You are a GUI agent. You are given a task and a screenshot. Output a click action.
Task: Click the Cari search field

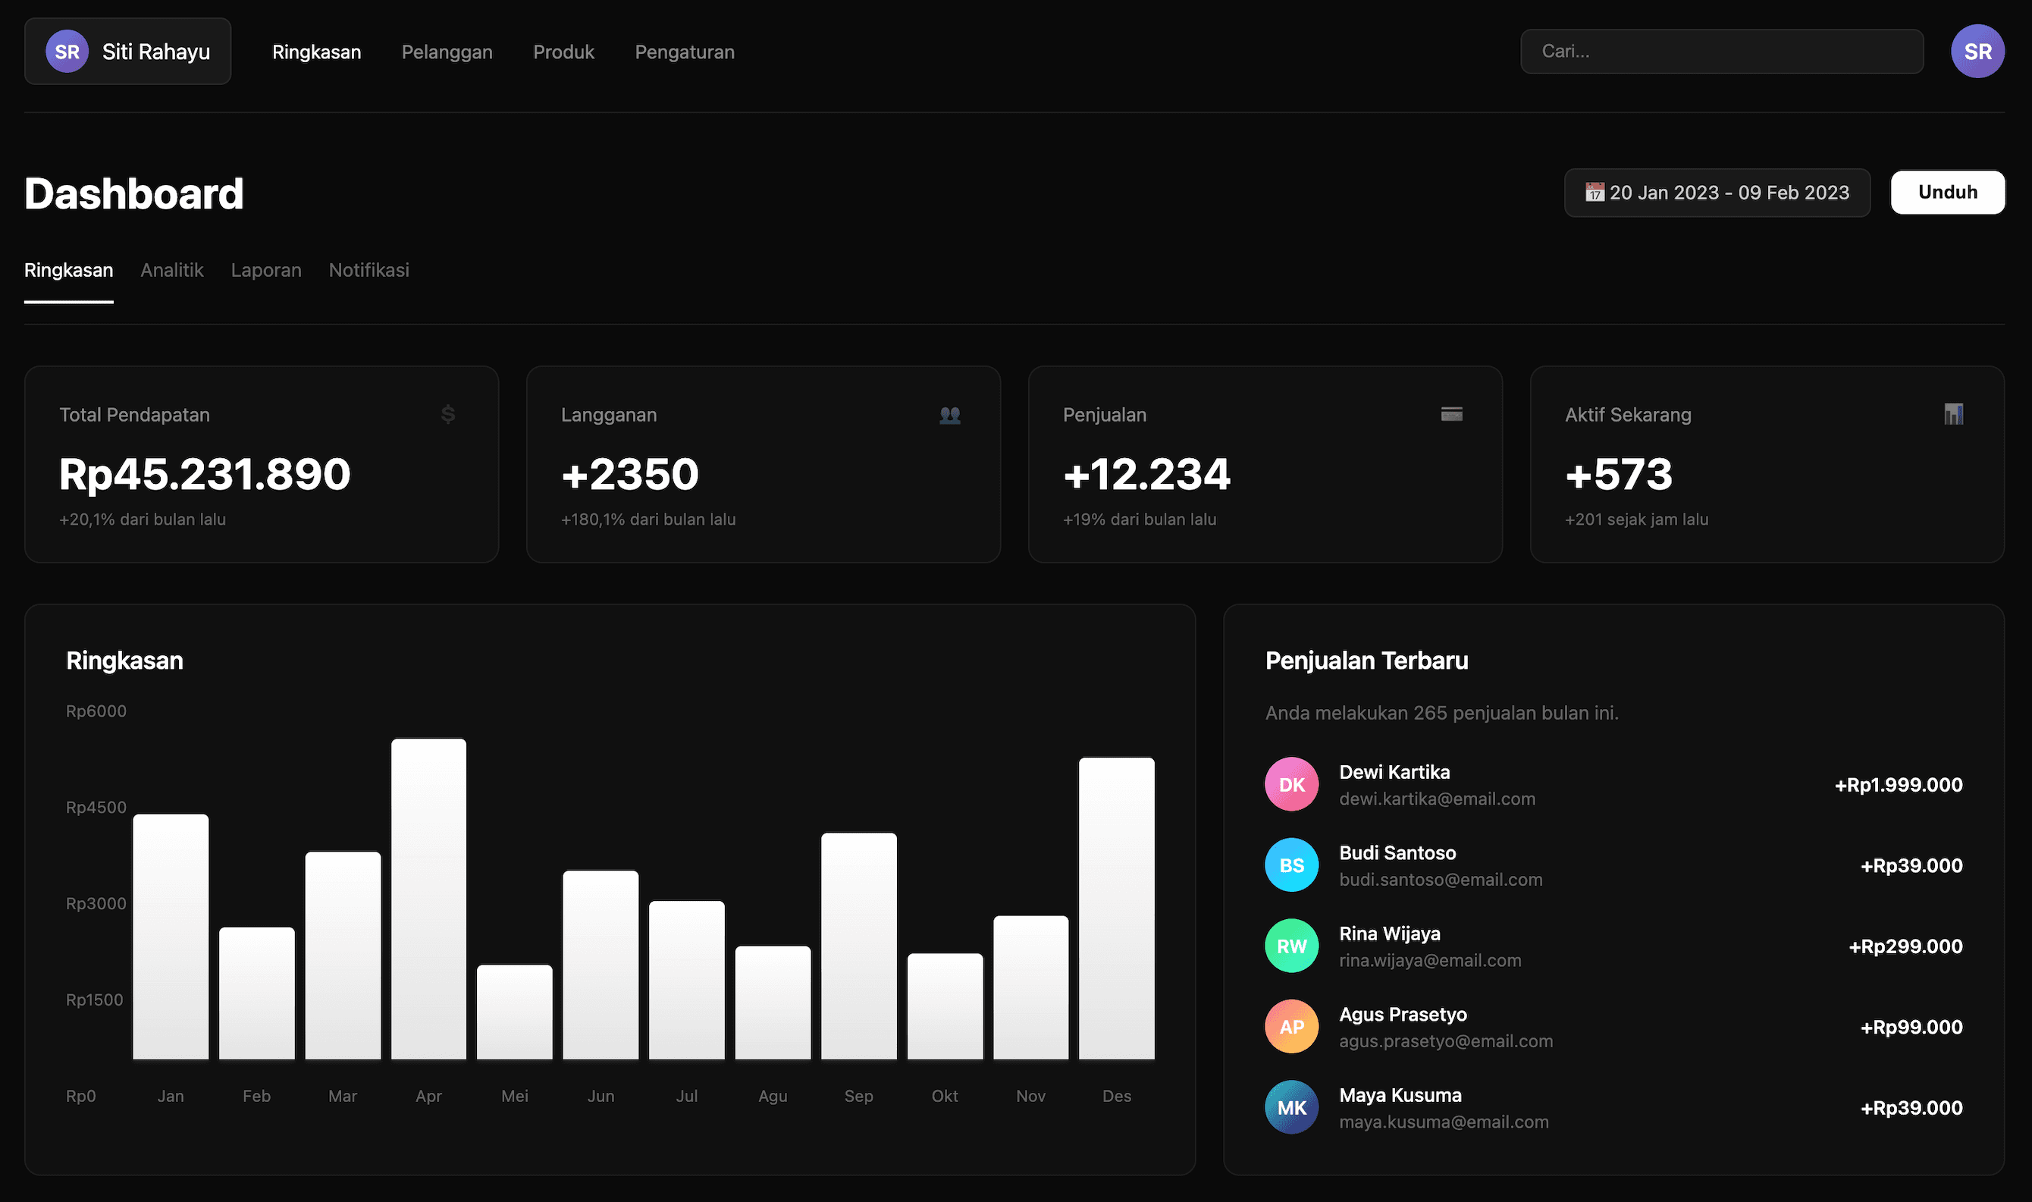point(1721,50)
